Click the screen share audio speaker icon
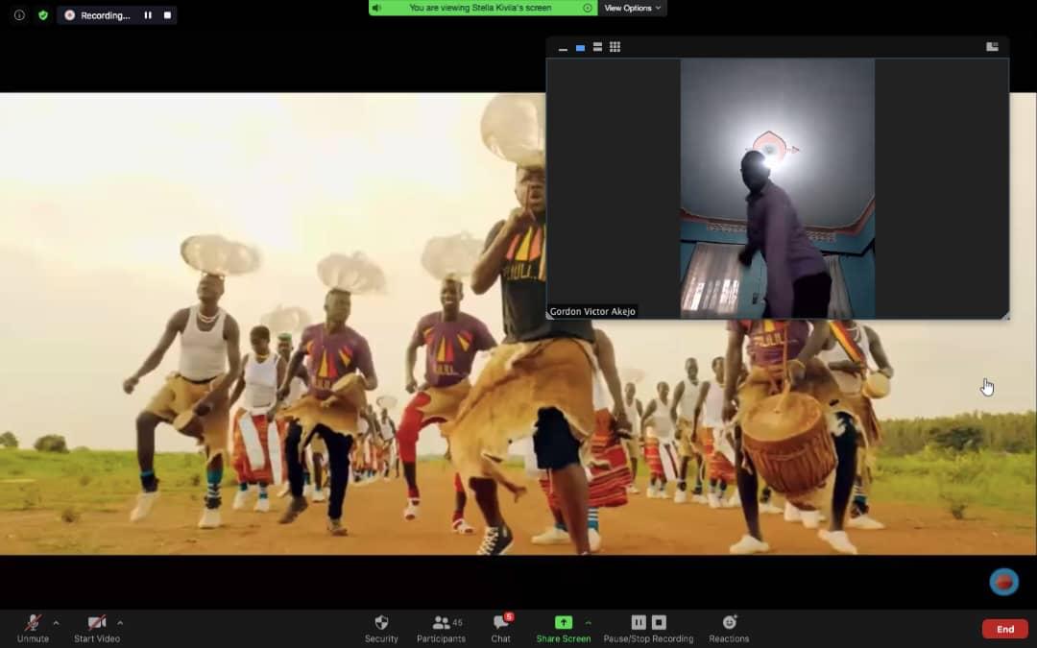 click(377, 8)
